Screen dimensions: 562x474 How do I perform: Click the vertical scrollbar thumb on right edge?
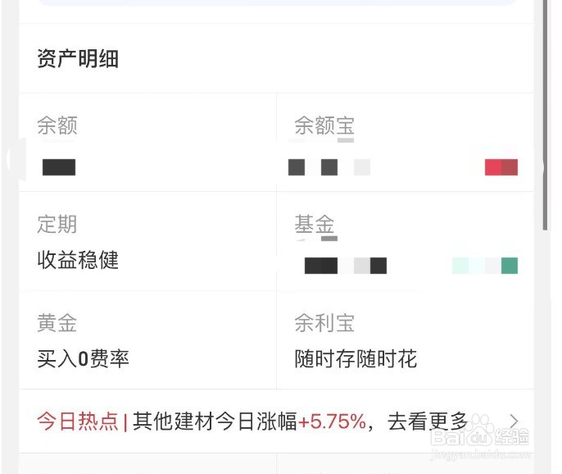545,115
